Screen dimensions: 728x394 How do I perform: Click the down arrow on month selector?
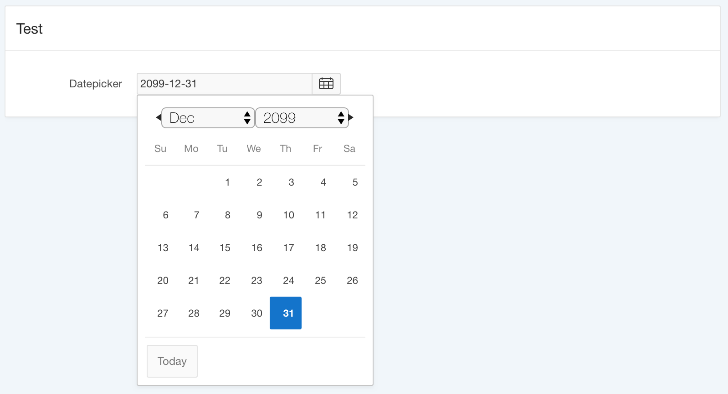246,121
